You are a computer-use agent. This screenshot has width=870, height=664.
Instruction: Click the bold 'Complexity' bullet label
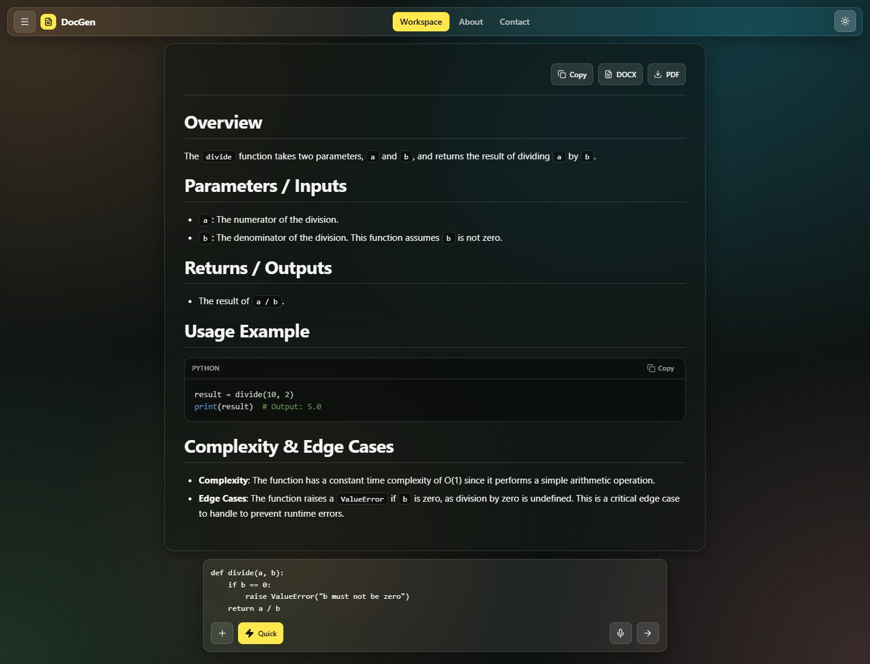[223, 480]
